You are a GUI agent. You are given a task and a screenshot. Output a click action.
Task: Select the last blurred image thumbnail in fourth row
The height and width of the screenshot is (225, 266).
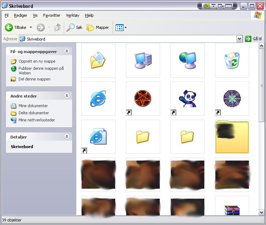(x=232, y=174)
